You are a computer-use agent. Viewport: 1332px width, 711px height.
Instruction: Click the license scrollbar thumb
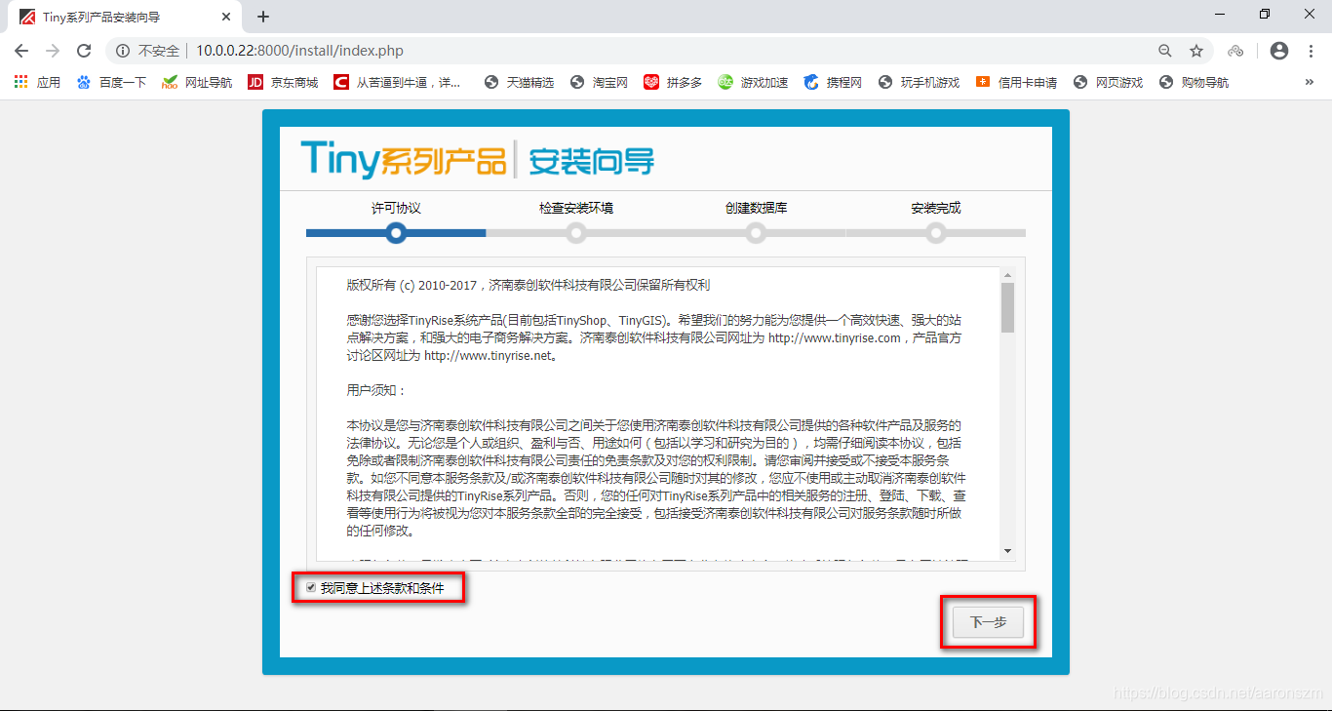click(1008, 307)
